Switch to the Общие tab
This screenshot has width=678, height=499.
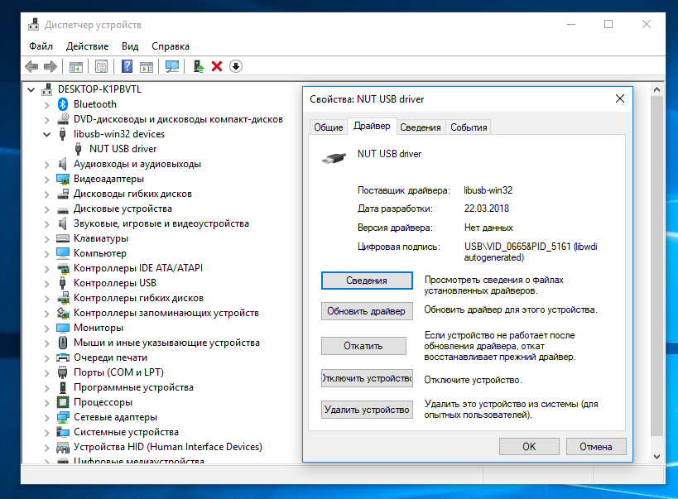pos(328,127)
